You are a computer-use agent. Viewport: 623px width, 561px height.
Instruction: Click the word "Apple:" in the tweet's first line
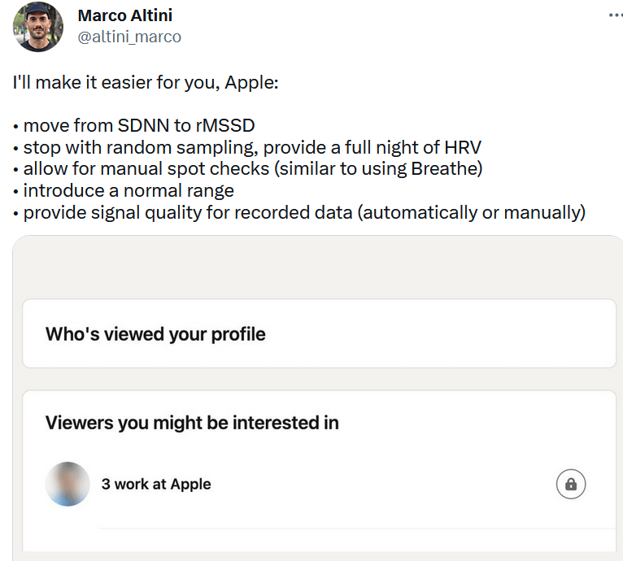point(252,83)
